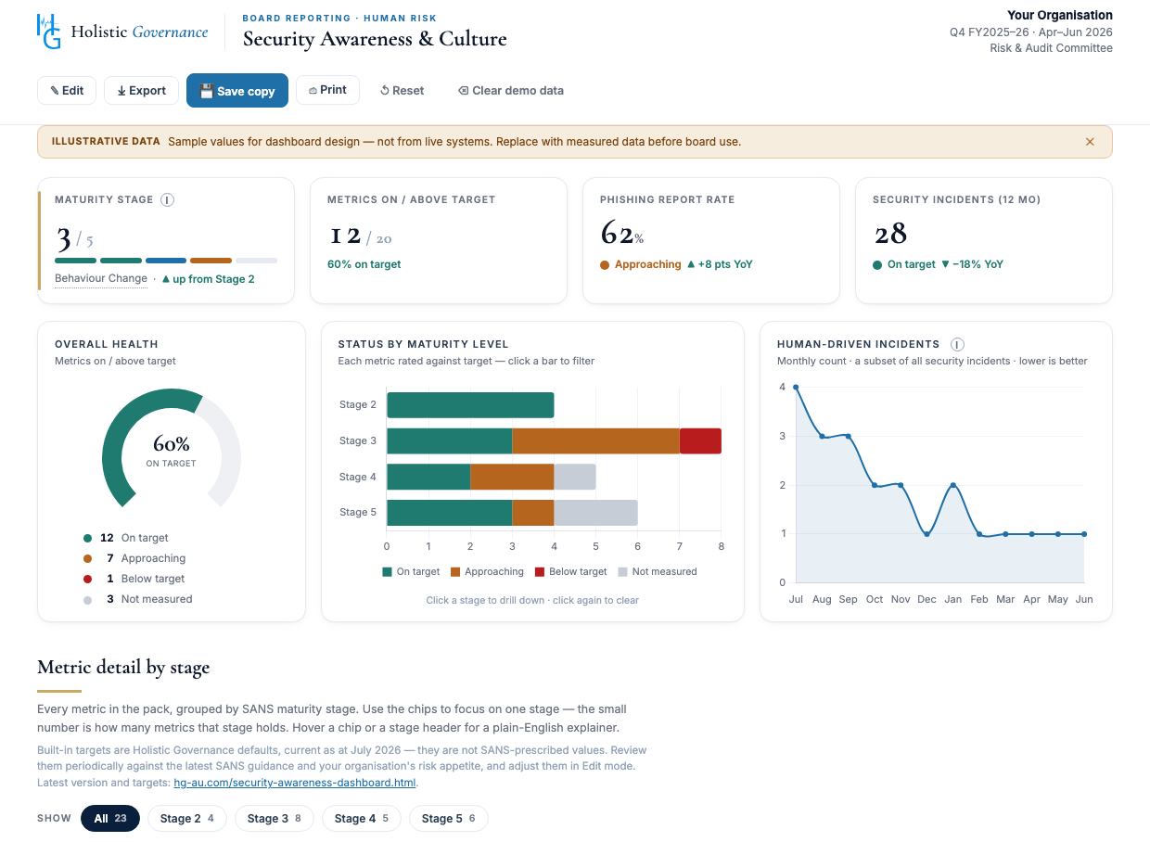Image resolution: width=1150 pixels, height=842 pixels.
Task: Click the Behaviour Change stage label
Action: 101,279
